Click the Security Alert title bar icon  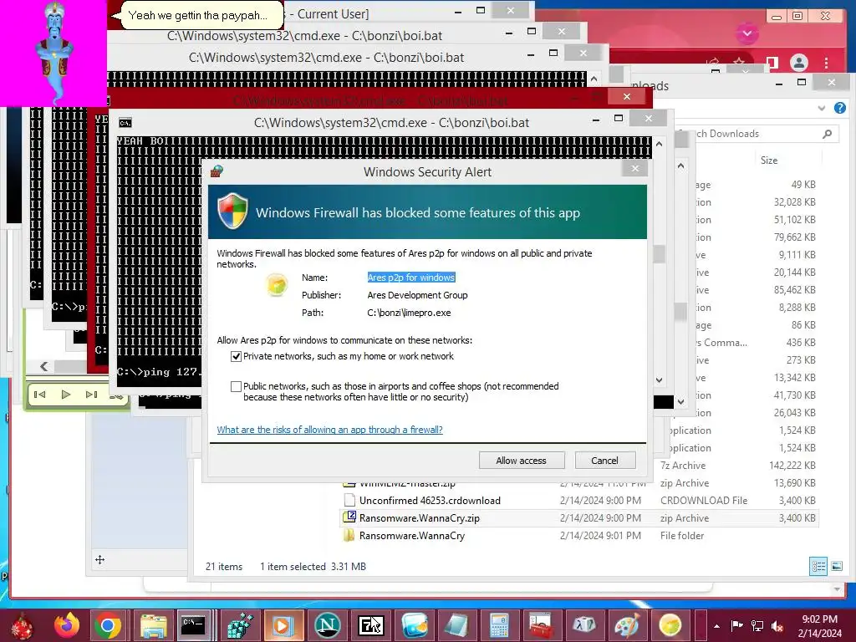[217, 171]
